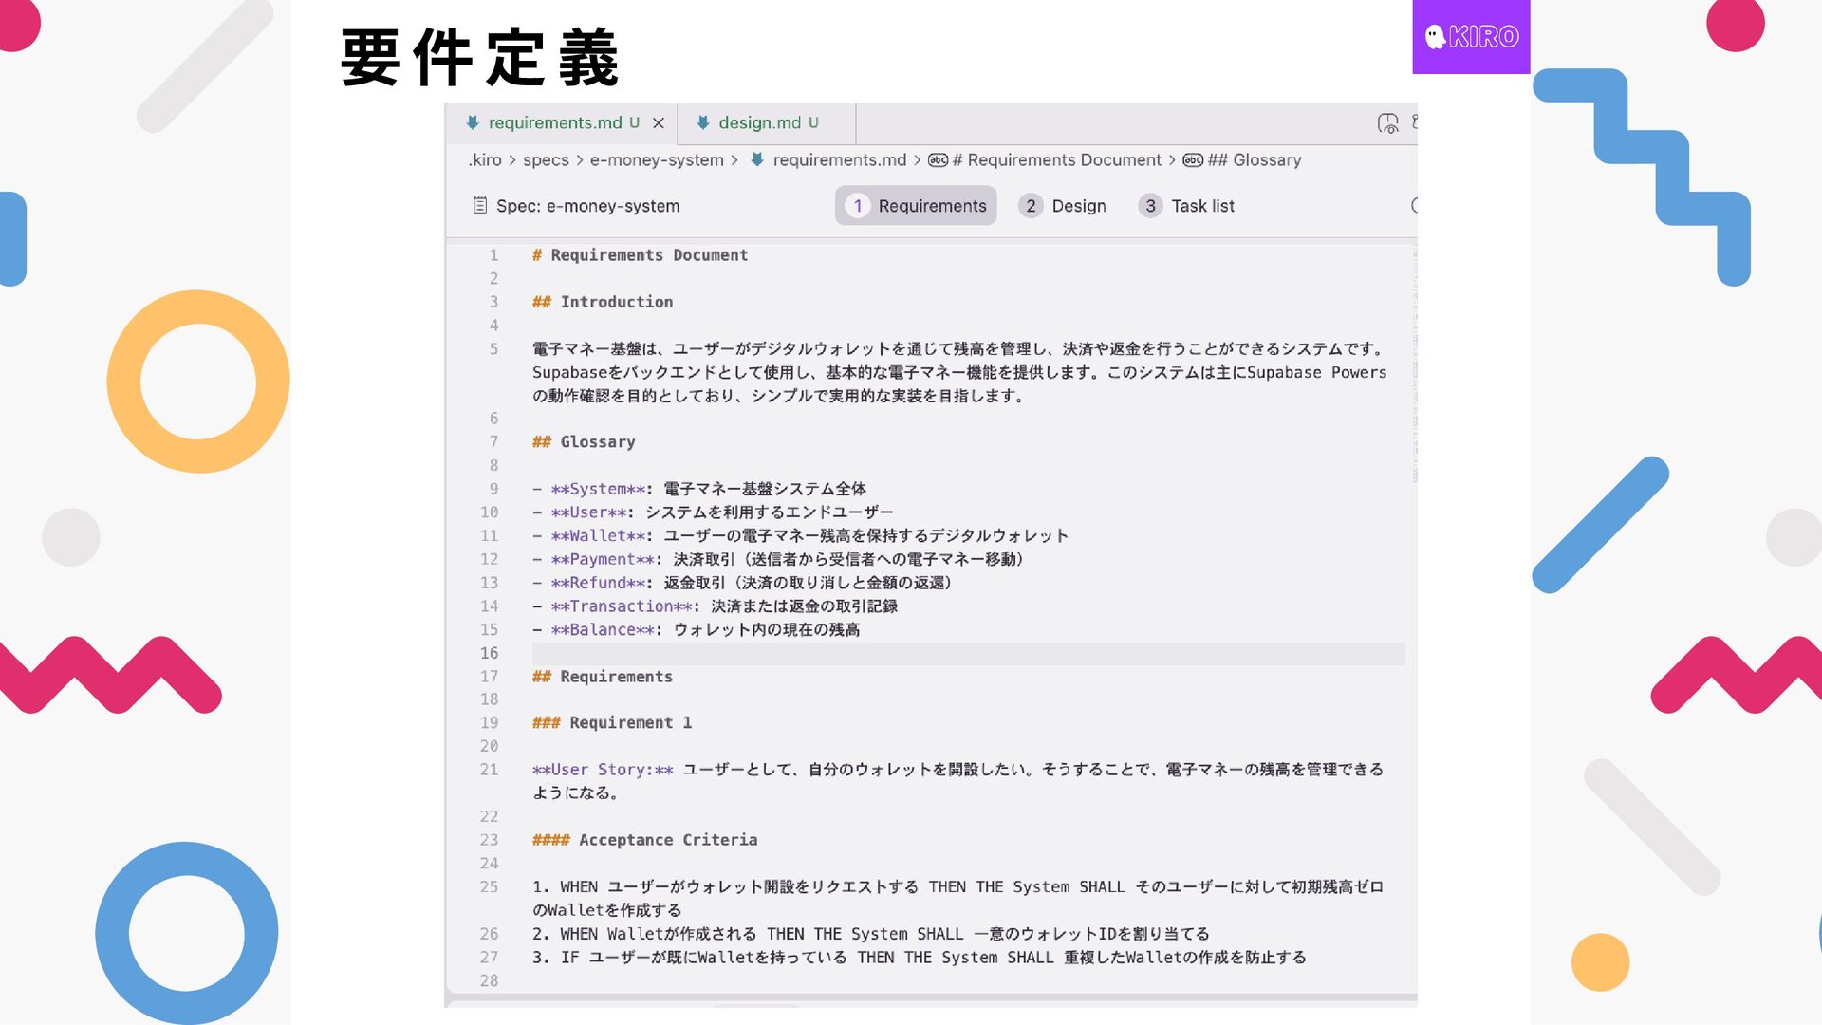
Task: Select the requirements.md editor tab
Action: [x=554, y=123]
